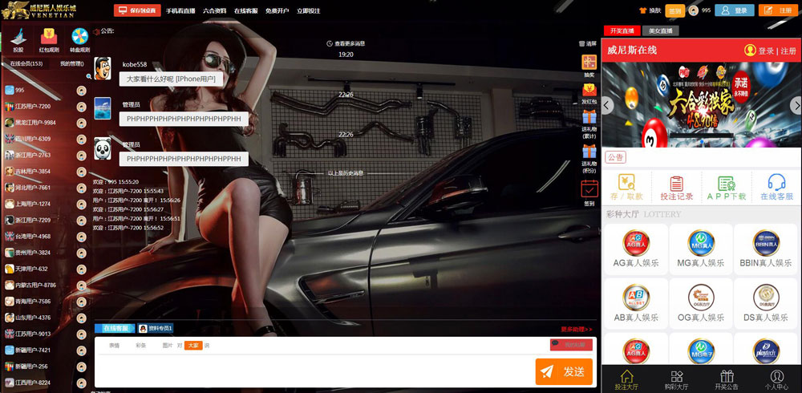The width and height of the screenshot is (802, 393).
Task: Click the chat message input box
Action: coord(313,371)
